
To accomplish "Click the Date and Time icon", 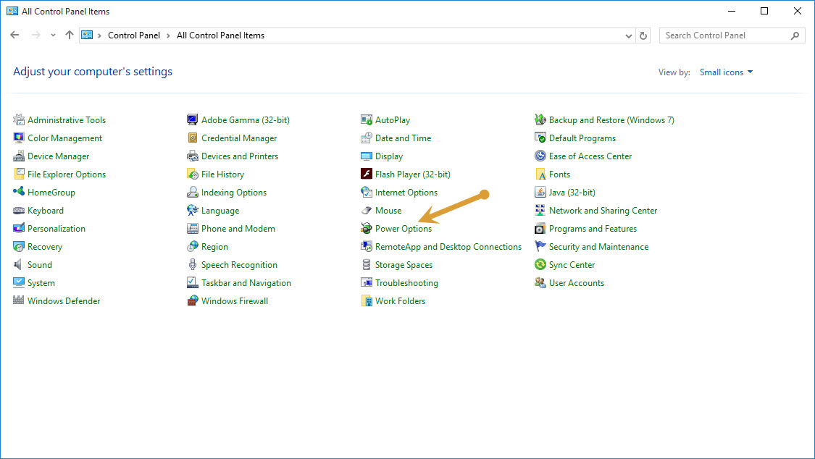I will [x=367, y=138].
